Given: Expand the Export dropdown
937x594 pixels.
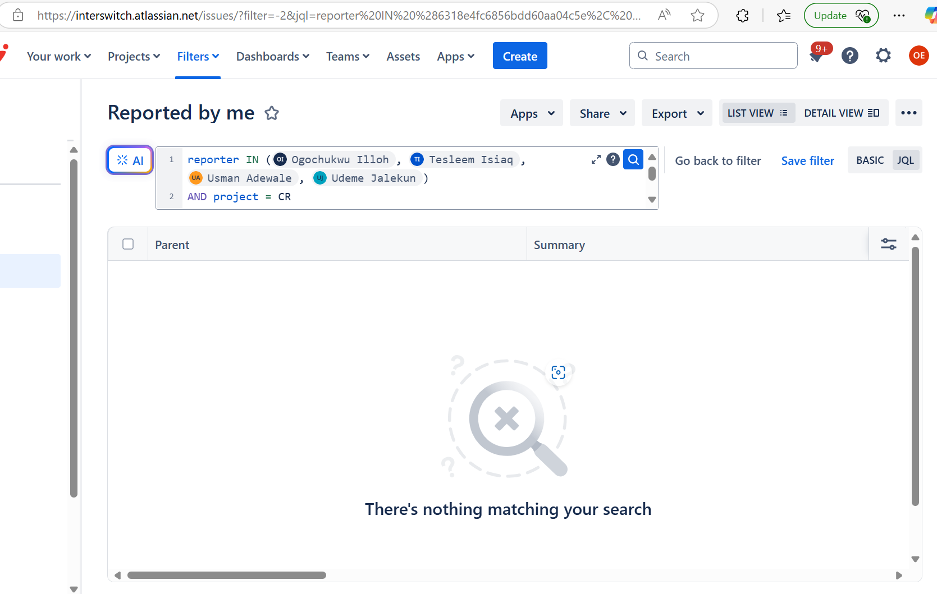Looking at the screenshot, I should click(x=677, y=113).
